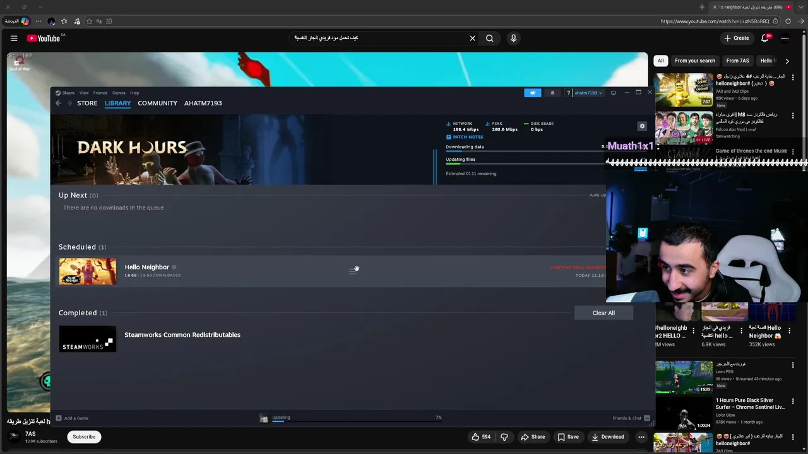Screen dimensions: 808x454
Task: Open Steam notifications bell
Action: 552,93
